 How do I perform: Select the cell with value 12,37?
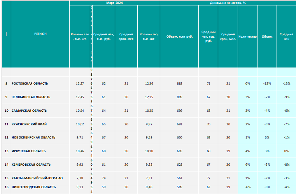point(80,83)
